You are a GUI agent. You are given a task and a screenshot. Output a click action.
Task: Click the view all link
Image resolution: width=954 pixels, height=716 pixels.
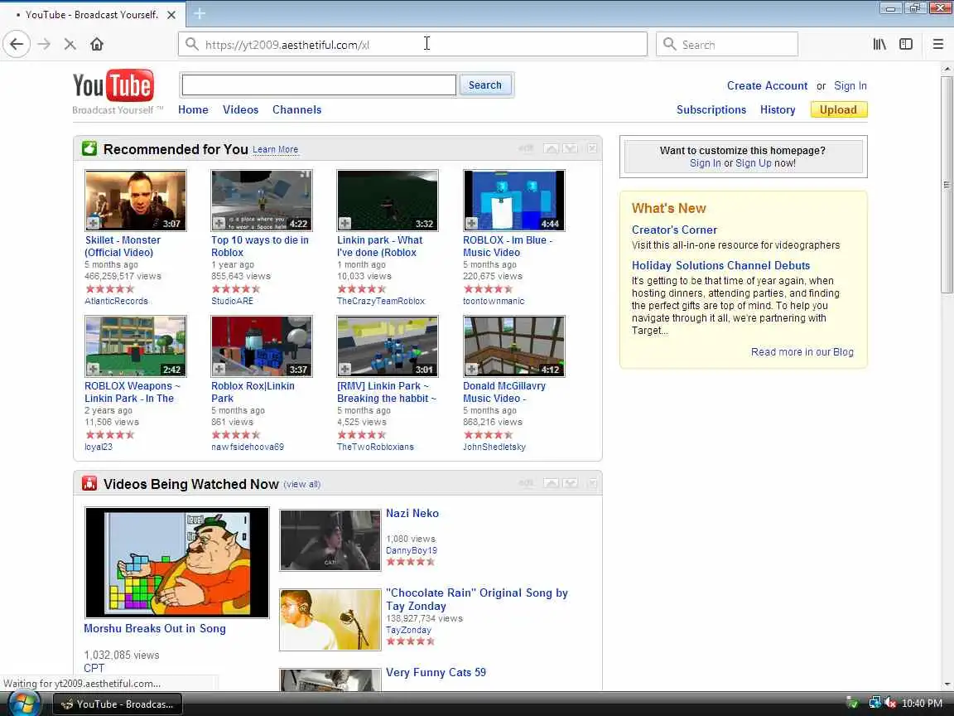[302, 484]
